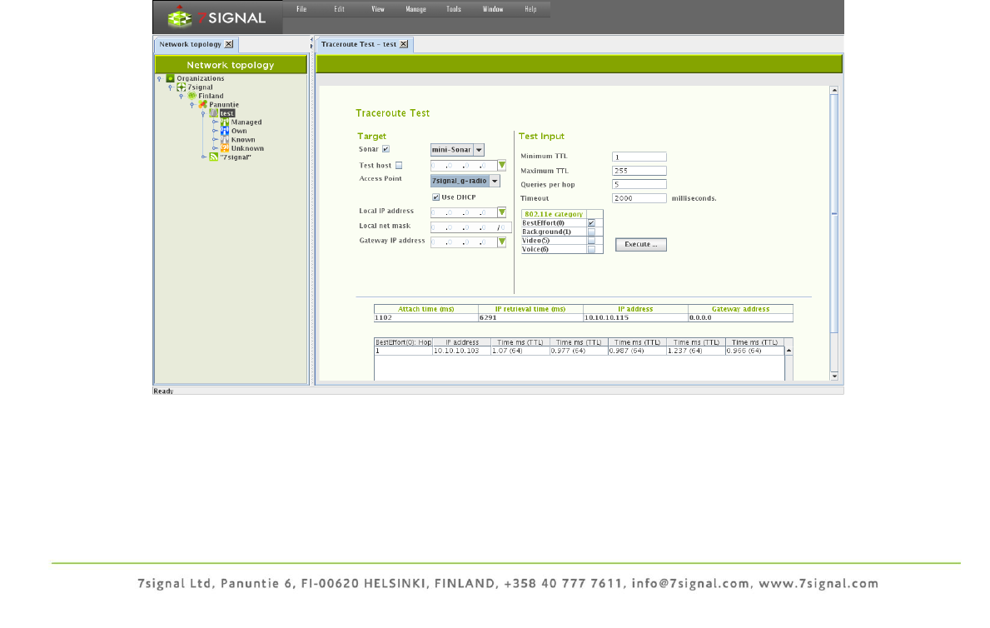Screen dimensions: 990x628
Task: Collapse the Finland tree node
Action: 182,97
